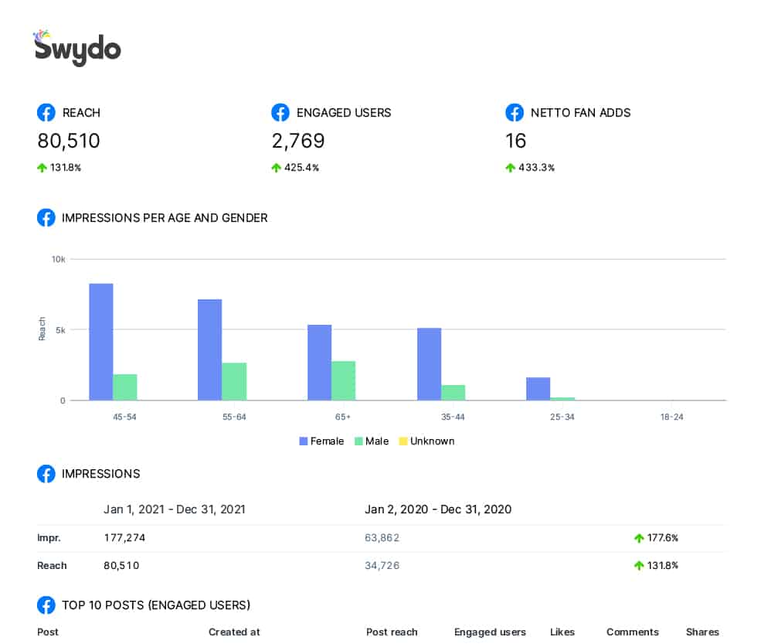This screenshot has width=761, height=644.
Task: Select previous impressions value 63,862
Action: (382, 537)
